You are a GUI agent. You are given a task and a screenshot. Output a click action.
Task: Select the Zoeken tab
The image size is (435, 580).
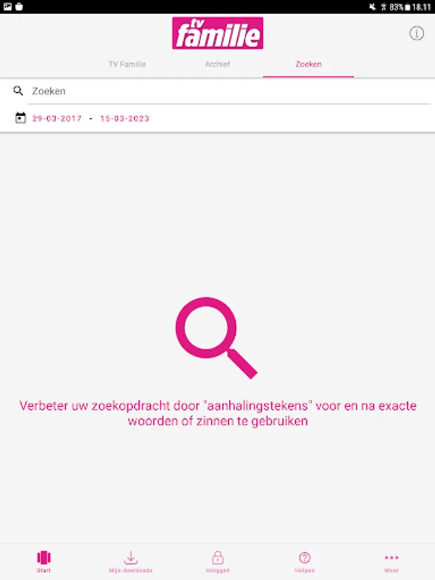click(x=309, y=64)
